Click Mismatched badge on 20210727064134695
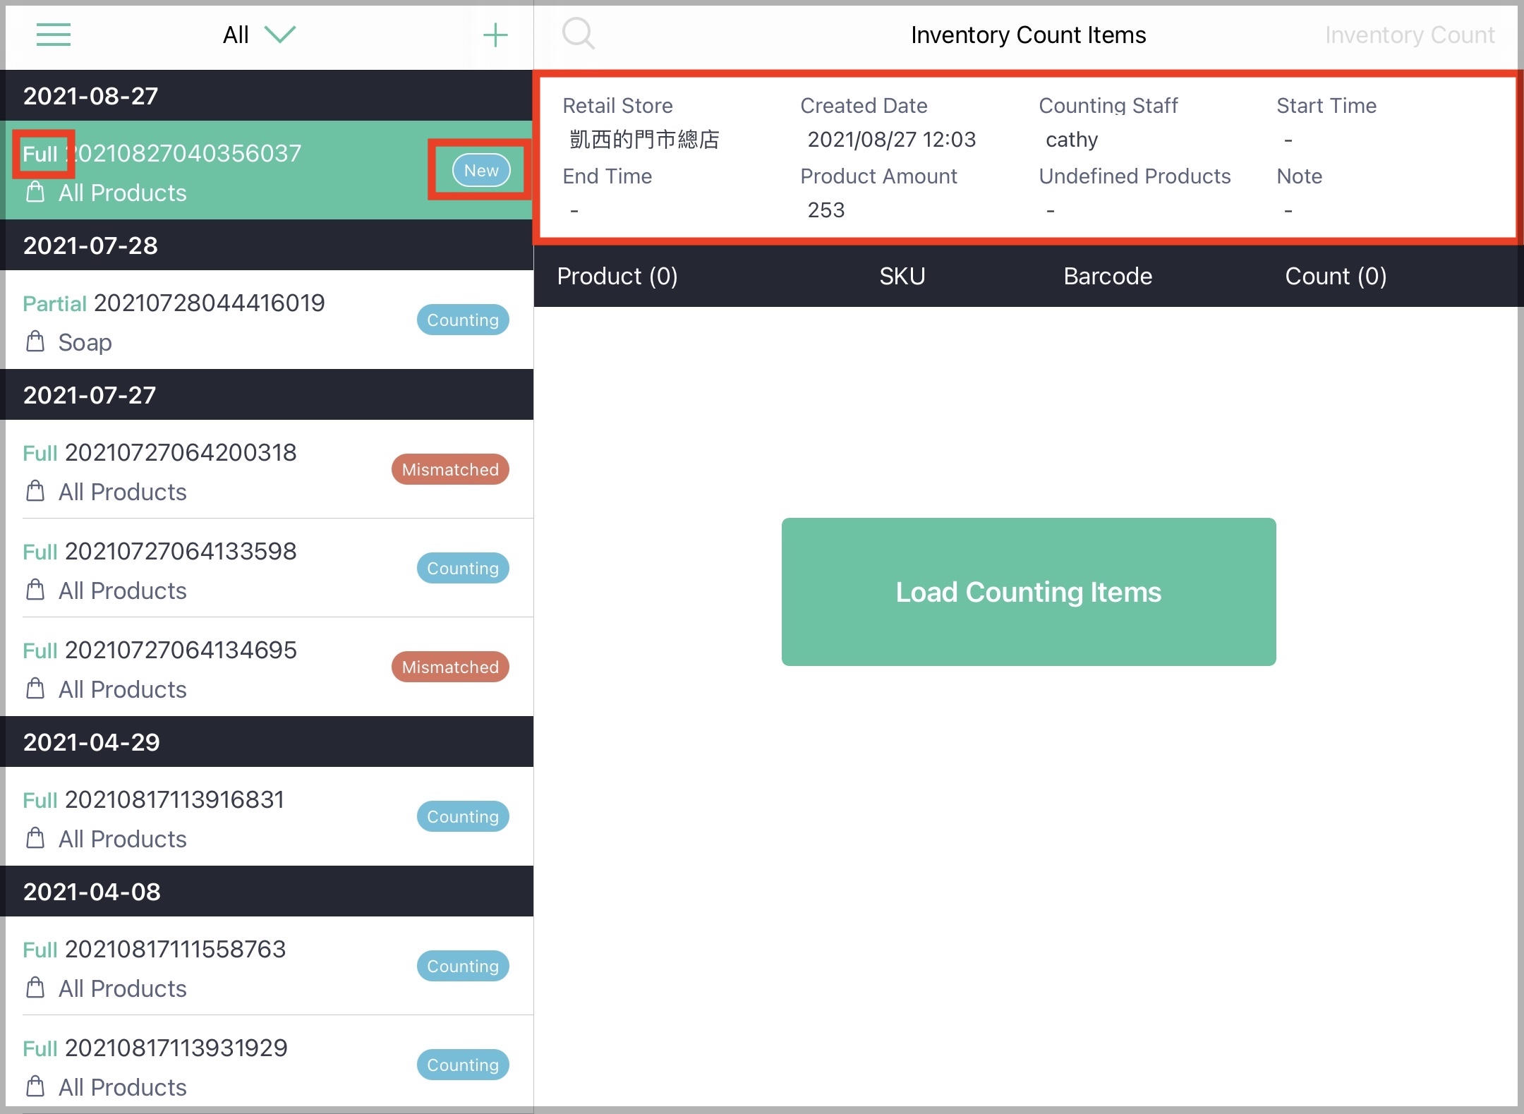 [450, 667]
